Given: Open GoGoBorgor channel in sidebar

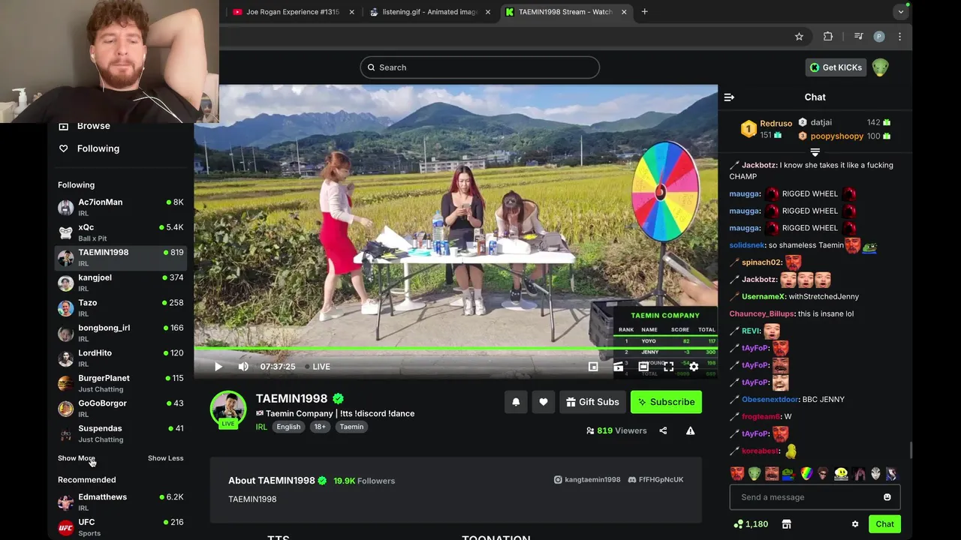Looking at the screenshot, I should pyautogui.click(x=120, y=408).
